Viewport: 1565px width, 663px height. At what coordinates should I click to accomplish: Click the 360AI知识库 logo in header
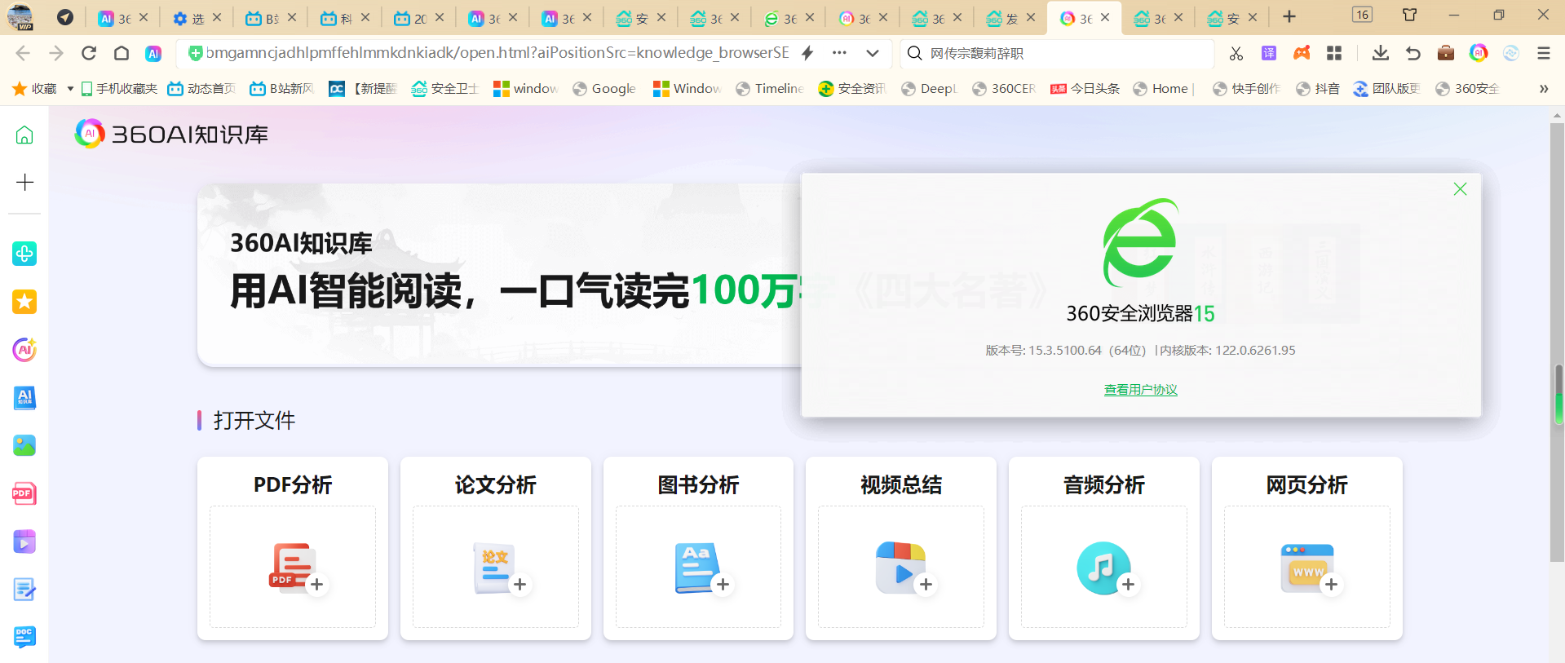(171, 134)
